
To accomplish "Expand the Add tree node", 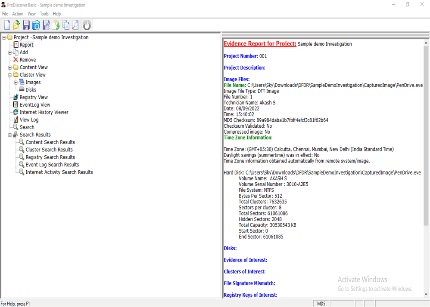I will pos(10,52).
